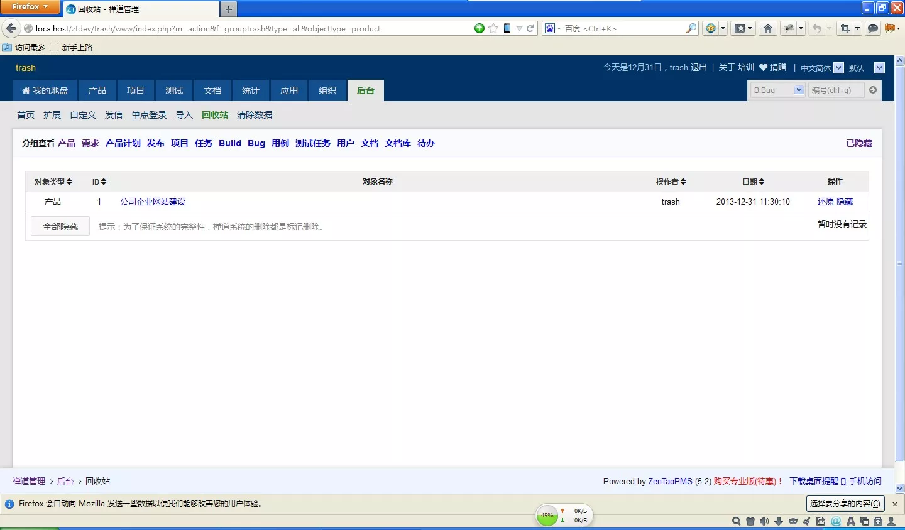The image size is (905, 530).
Task: Open a new tab with the plus button
Action: (x=229, y=9)
